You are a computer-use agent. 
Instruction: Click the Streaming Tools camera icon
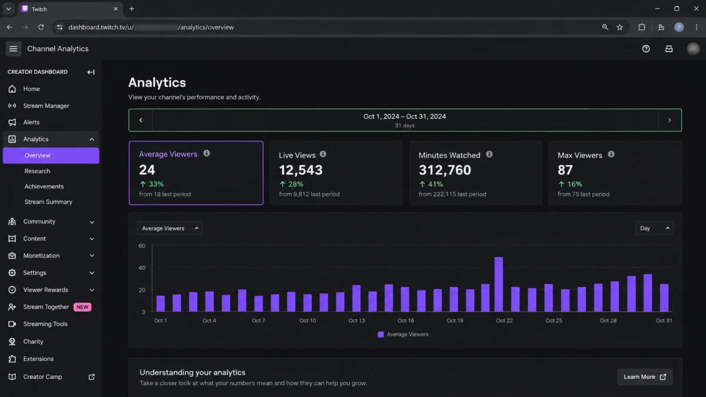pyautogui.click(x=12, y=324)
